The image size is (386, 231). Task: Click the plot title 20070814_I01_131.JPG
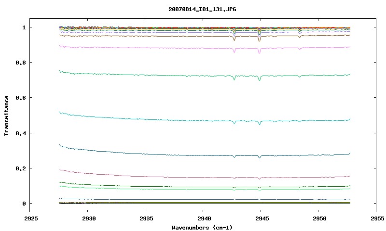click(x=202, y=9)
